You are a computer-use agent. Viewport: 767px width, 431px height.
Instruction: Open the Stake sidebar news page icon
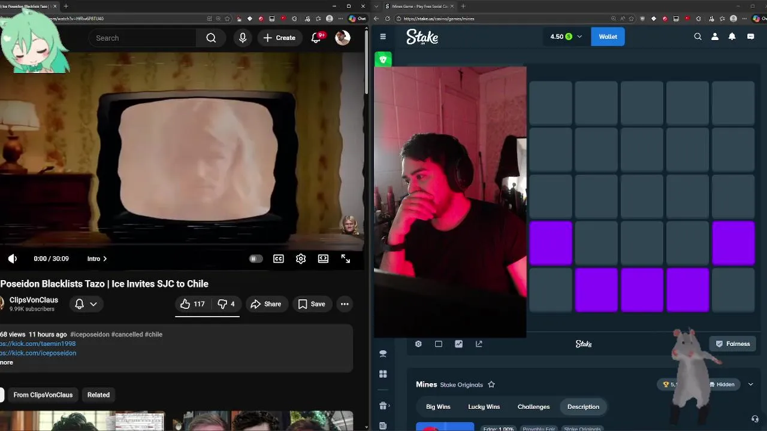[383, 426]
